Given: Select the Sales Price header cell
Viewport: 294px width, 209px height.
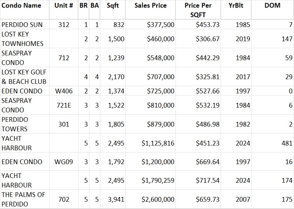Looking at the screenshot, I should [x=150, y=6].
